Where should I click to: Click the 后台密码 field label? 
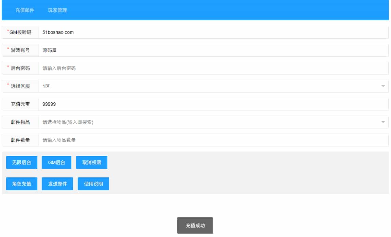click(x=20, y=68)
